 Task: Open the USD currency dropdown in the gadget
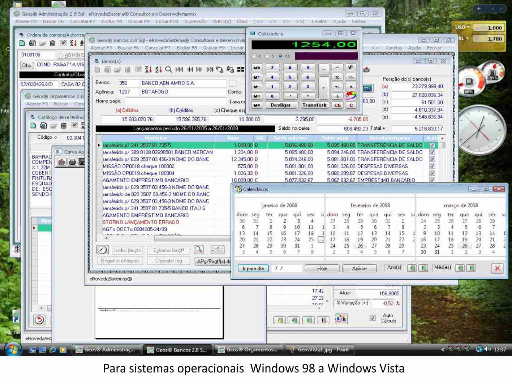(462, 27)
